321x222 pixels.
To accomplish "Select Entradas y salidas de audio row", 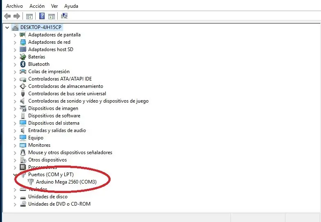I will click(57, 130).
